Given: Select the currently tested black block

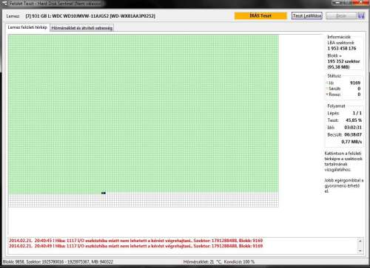Looking at the screenshot, I should pyautogui.click(x=104, y=193).
